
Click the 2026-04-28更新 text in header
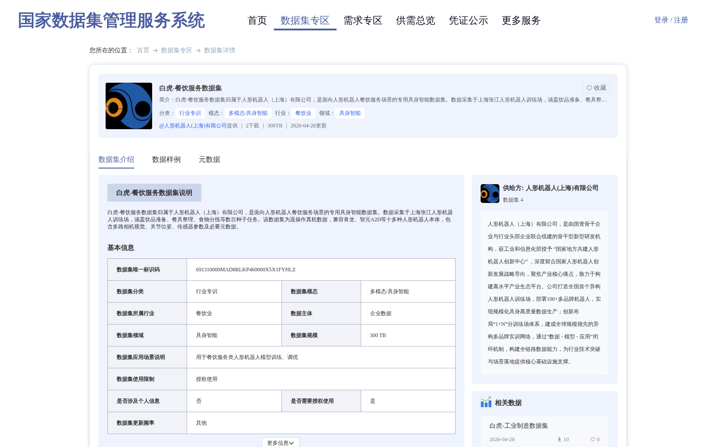coord(308,126)
